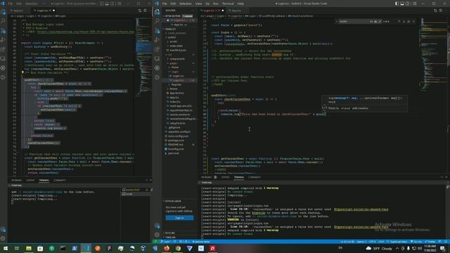450x253 pixels.
Task: Click remote indicator in right window status bar
Action: coord(155,242)
